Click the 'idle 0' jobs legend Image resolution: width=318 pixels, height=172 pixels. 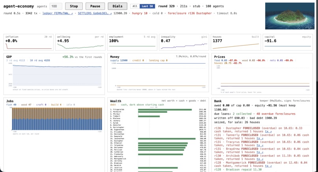[70, 104]
